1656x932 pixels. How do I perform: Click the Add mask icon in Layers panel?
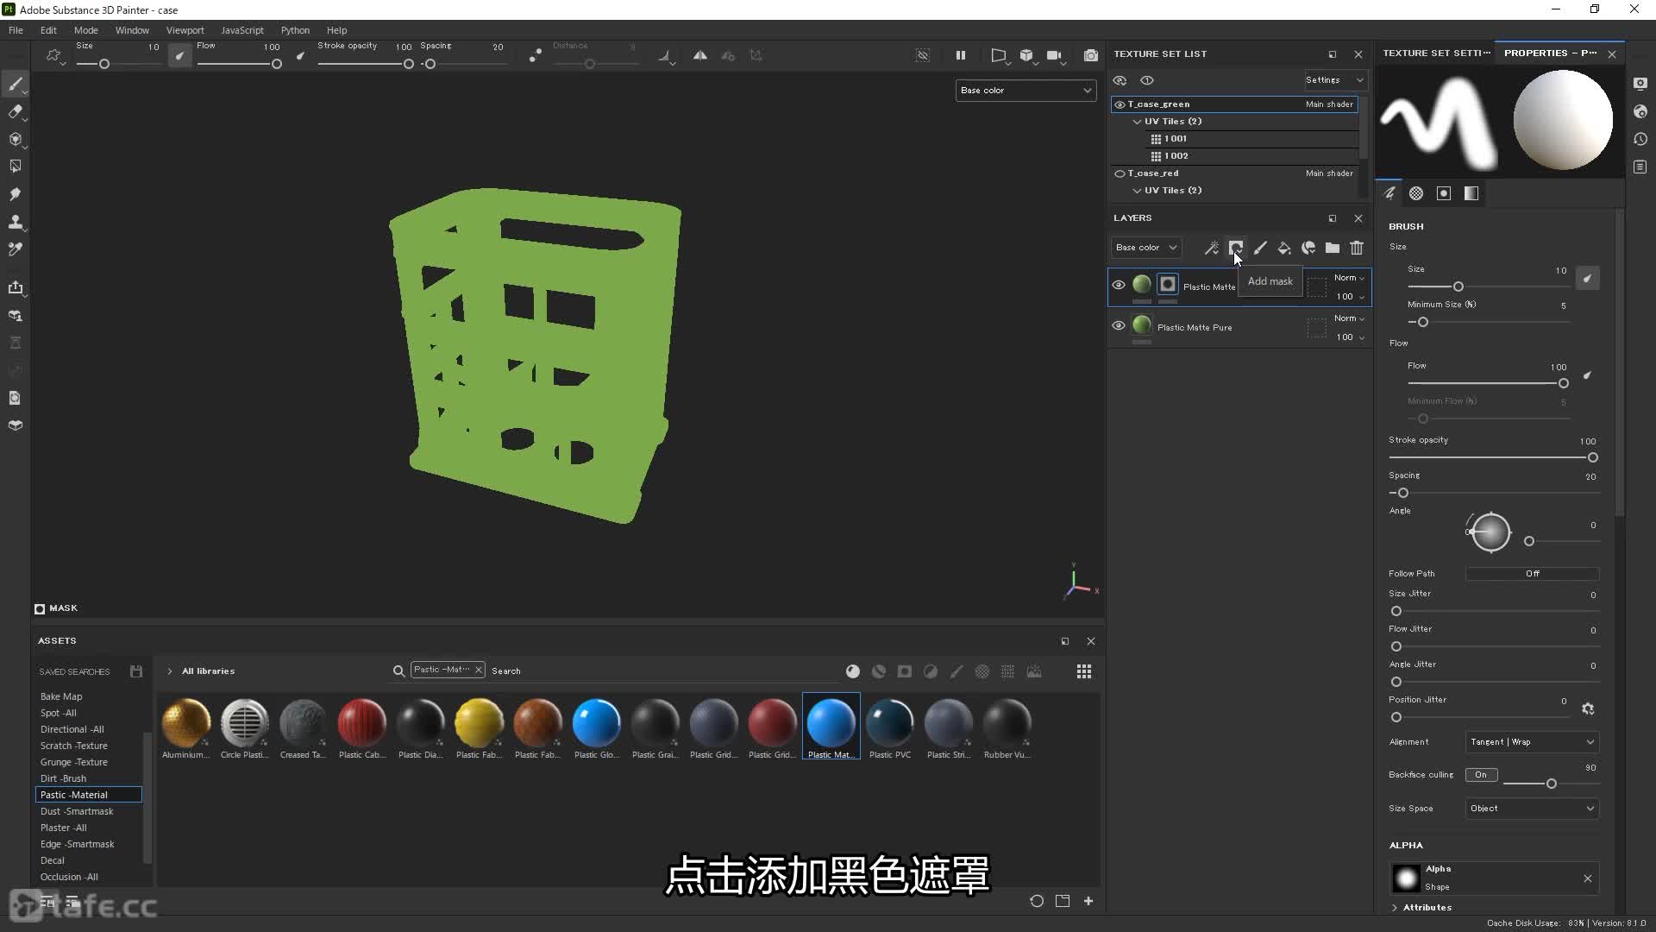(1236, 248)
